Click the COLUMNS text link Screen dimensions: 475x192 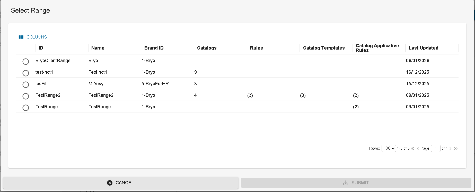[x=37, y=37]
